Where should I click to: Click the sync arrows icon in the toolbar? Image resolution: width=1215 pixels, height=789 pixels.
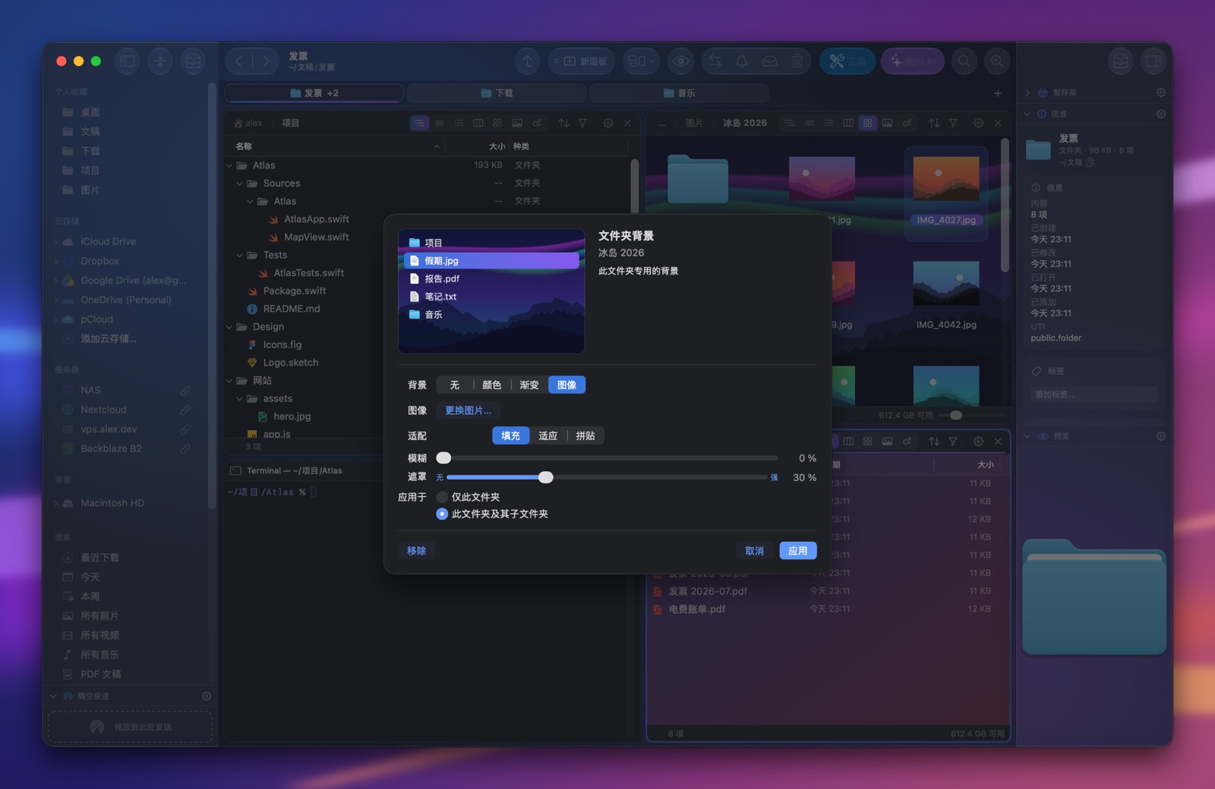pos(715,61)
